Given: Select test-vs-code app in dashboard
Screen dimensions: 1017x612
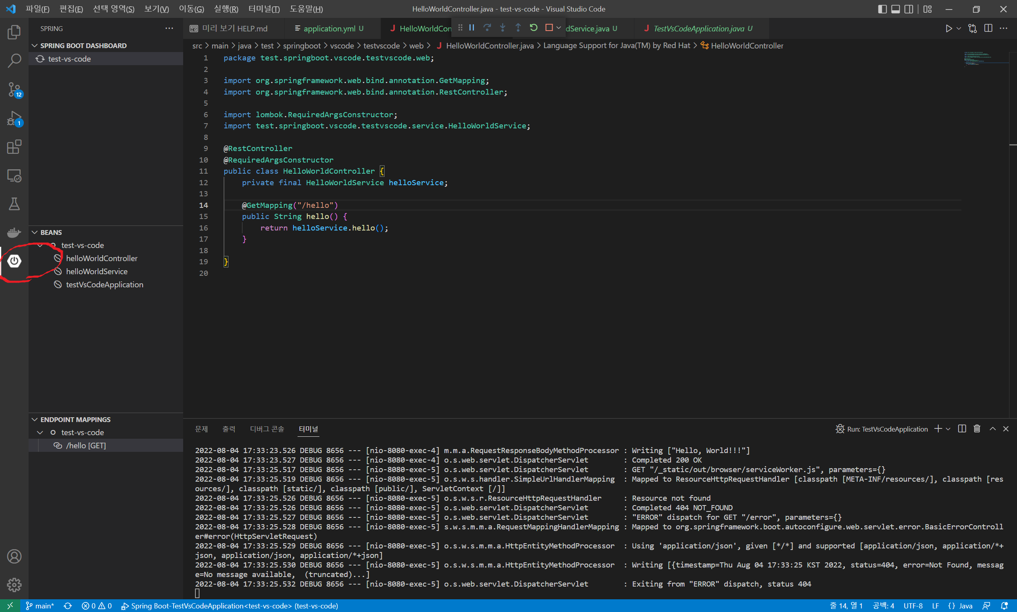Looking at the screenshot, I should pos(106,58).
